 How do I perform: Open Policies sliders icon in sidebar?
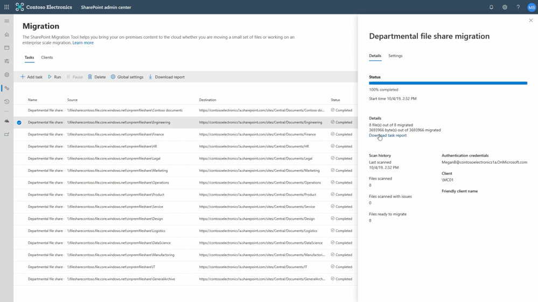(6, 61)
